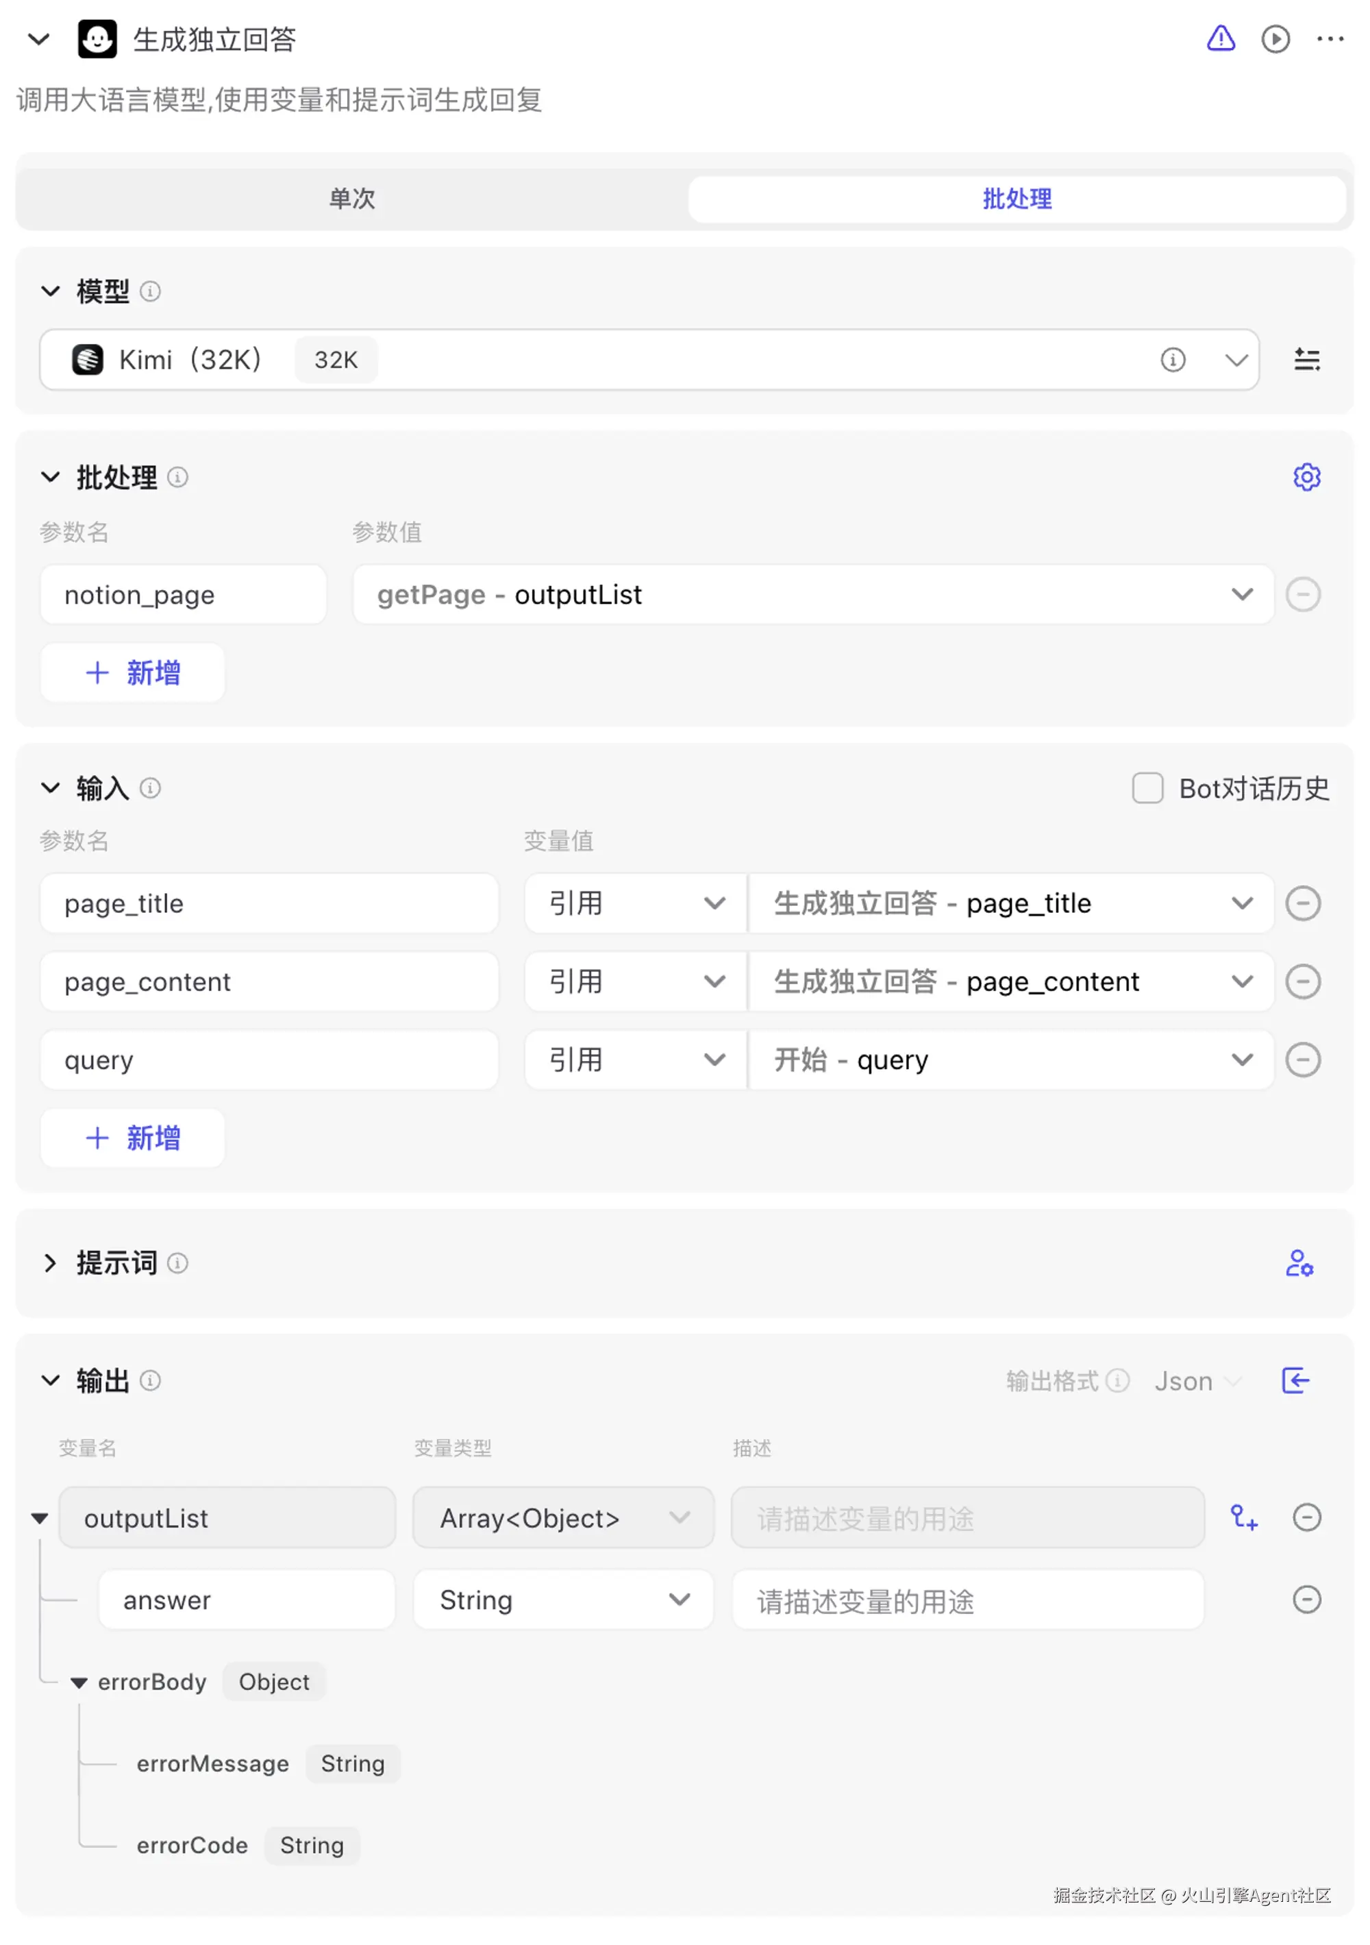Enable the Bot对话历史 checkbox

click(1147, 788)
